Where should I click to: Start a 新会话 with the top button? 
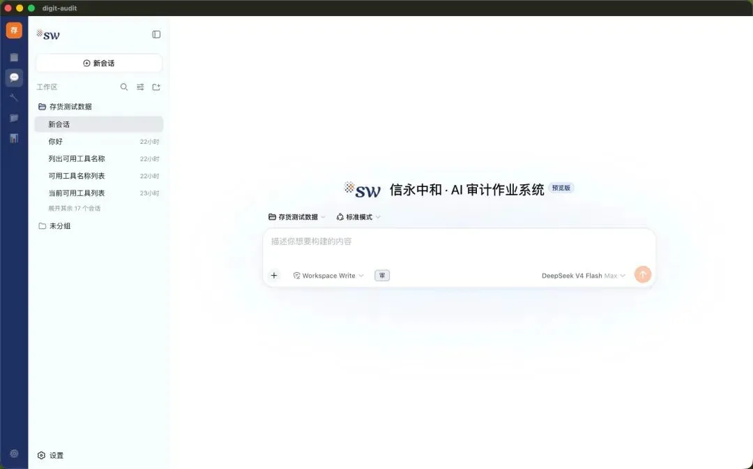coord(99,63)
